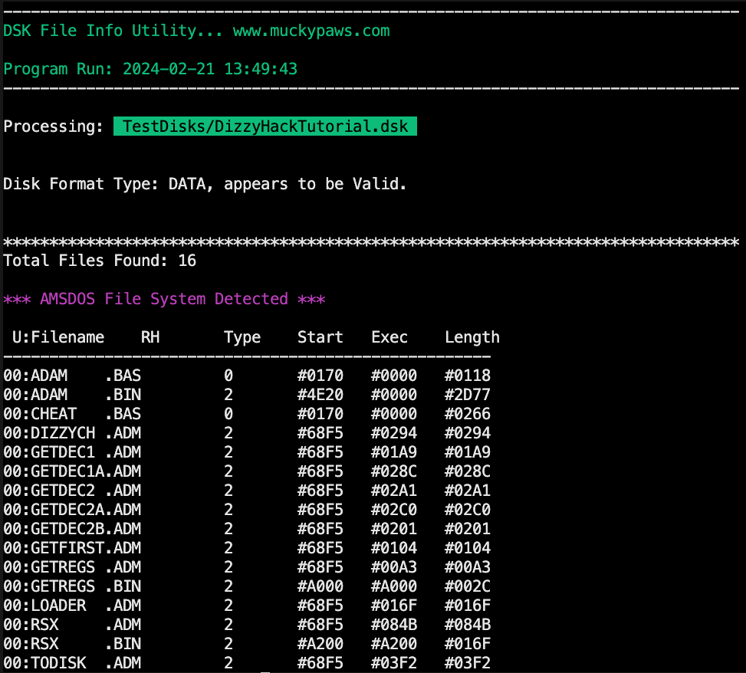This screenshot has height=673, width=746.
Task: Click length value #00A3 in GETREGS.ADM row
Action: [x=467, y=567]
